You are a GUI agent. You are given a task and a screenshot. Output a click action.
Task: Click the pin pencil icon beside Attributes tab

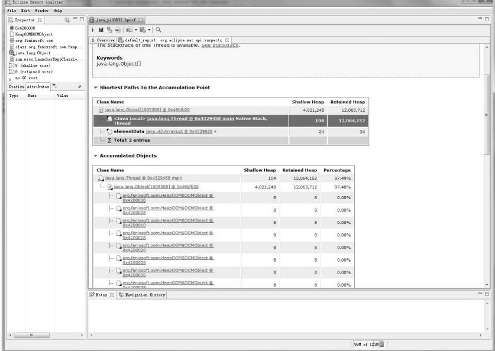(80, 86)
